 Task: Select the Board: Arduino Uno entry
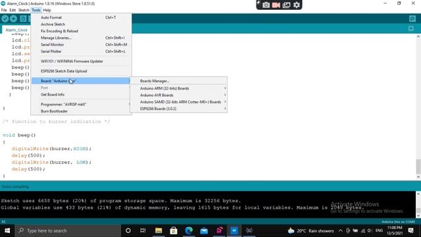click(81, 81)
